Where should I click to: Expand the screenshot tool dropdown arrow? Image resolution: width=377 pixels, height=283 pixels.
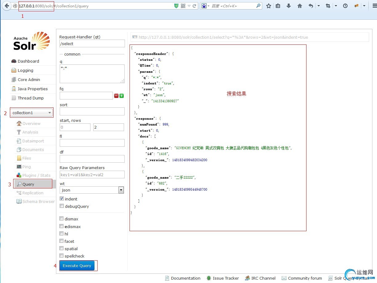[x=336, y=6]
